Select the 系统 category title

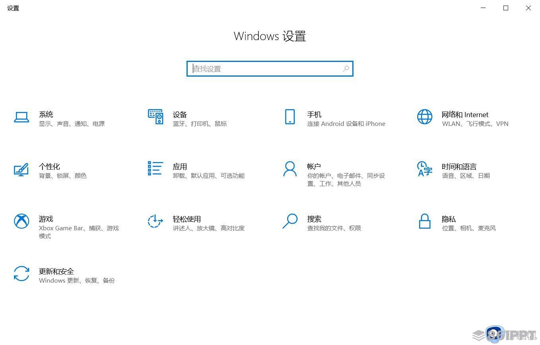point(46,114)
